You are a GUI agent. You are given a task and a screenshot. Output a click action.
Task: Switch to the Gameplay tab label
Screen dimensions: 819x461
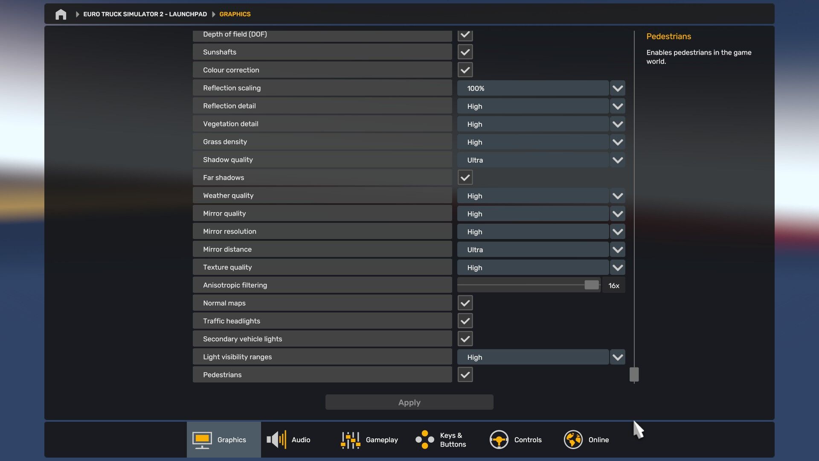click(382, 440)
